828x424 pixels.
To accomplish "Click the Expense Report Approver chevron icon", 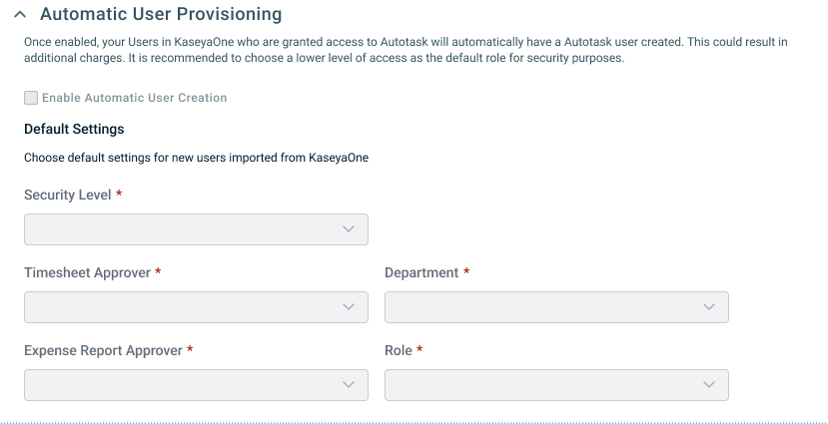I will point(348,385).
